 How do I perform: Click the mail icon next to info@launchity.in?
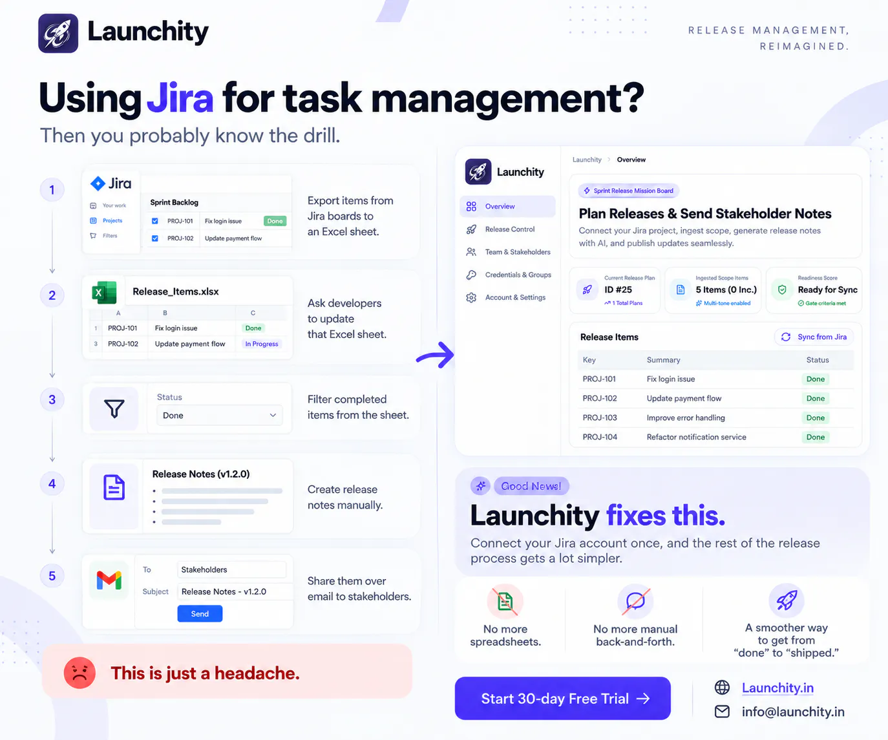click(722, 712)
